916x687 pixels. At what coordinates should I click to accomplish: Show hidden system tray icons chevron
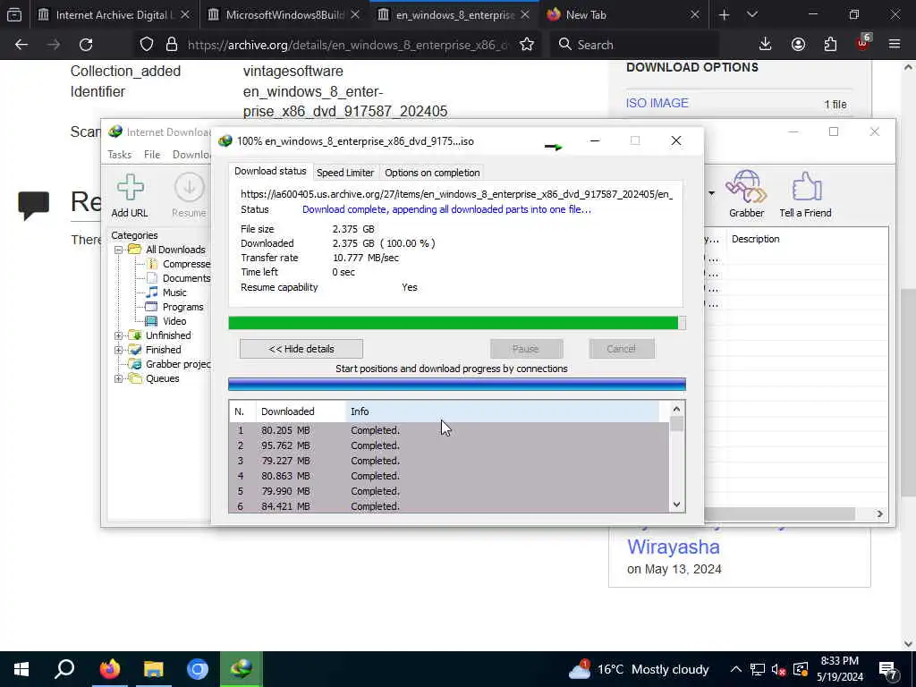pyautogui.click(x=736, y=669)
